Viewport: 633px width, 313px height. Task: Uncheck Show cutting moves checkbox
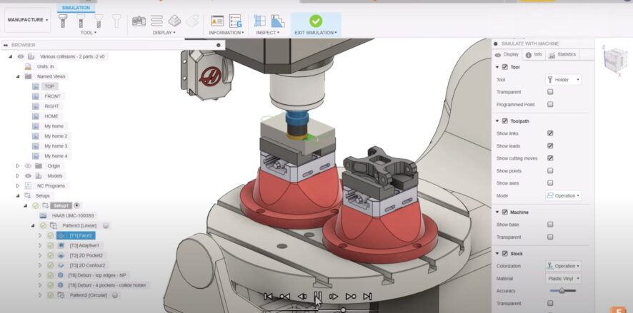click(550, 158)
